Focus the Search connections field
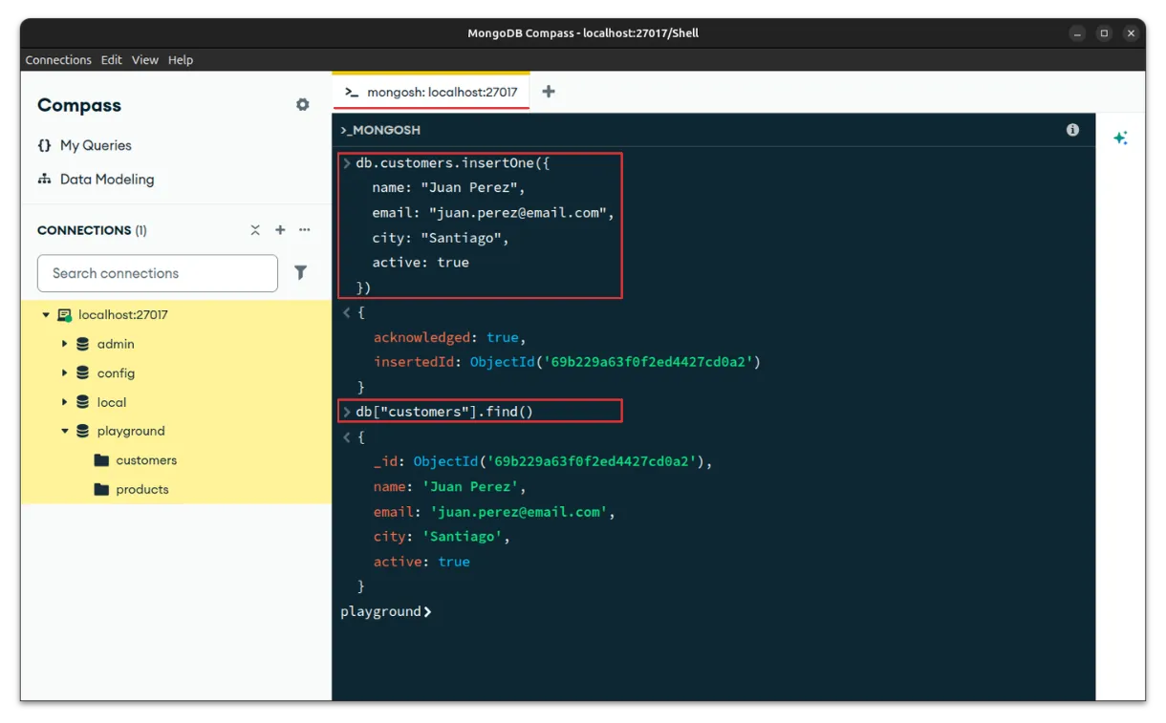Viewport: 1166px width, 723px height. pyautogui.click(x=158, y=273)
